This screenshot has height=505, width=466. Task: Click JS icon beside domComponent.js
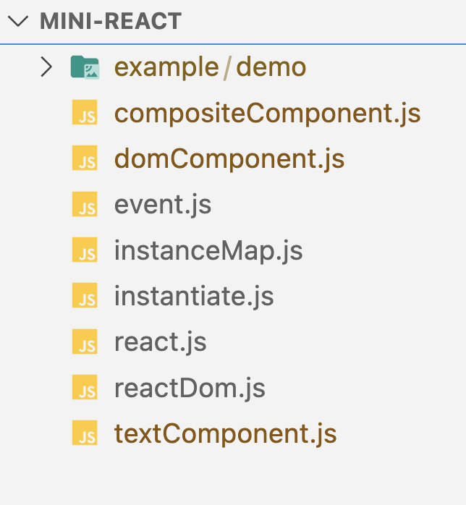click(x=85, y=159)
